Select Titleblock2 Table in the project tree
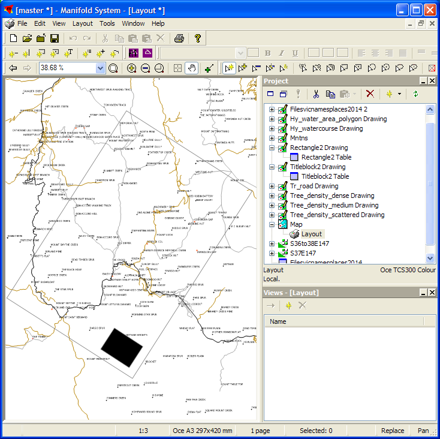This screenshot has width=440, height=439. coord(325,176)
